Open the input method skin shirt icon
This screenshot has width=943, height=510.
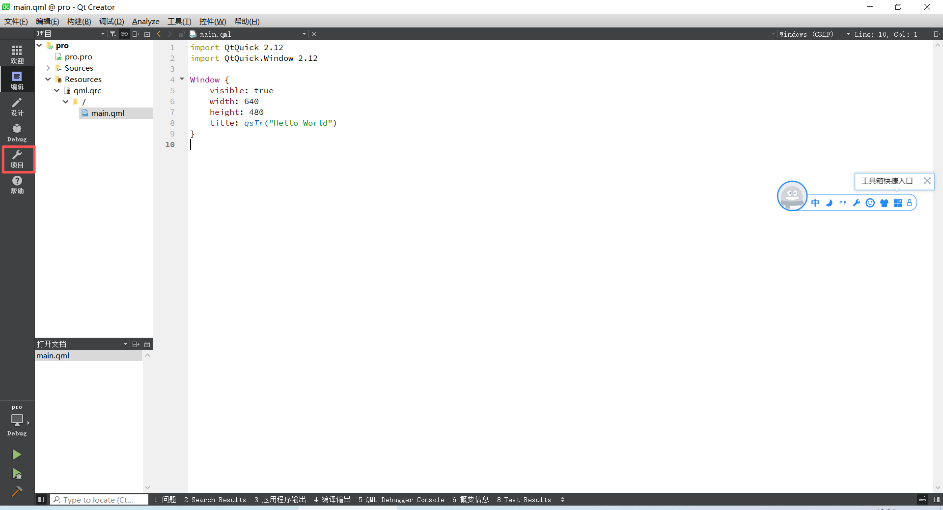tap(884, 203)
